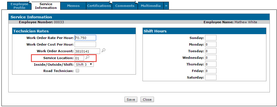This screenshot has width=277, height=107.
Task: Open the Inside/Outside/Shift dropdown
Action: (84, 64)
